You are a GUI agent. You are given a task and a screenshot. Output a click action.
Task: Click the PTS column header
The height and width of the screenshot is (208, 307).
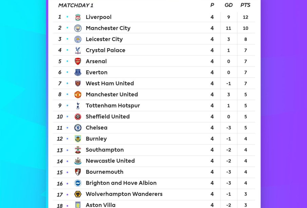(245, 5)
